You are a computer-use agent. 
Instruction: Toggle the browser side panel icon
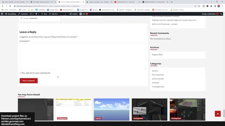click(x=215, y=6)
